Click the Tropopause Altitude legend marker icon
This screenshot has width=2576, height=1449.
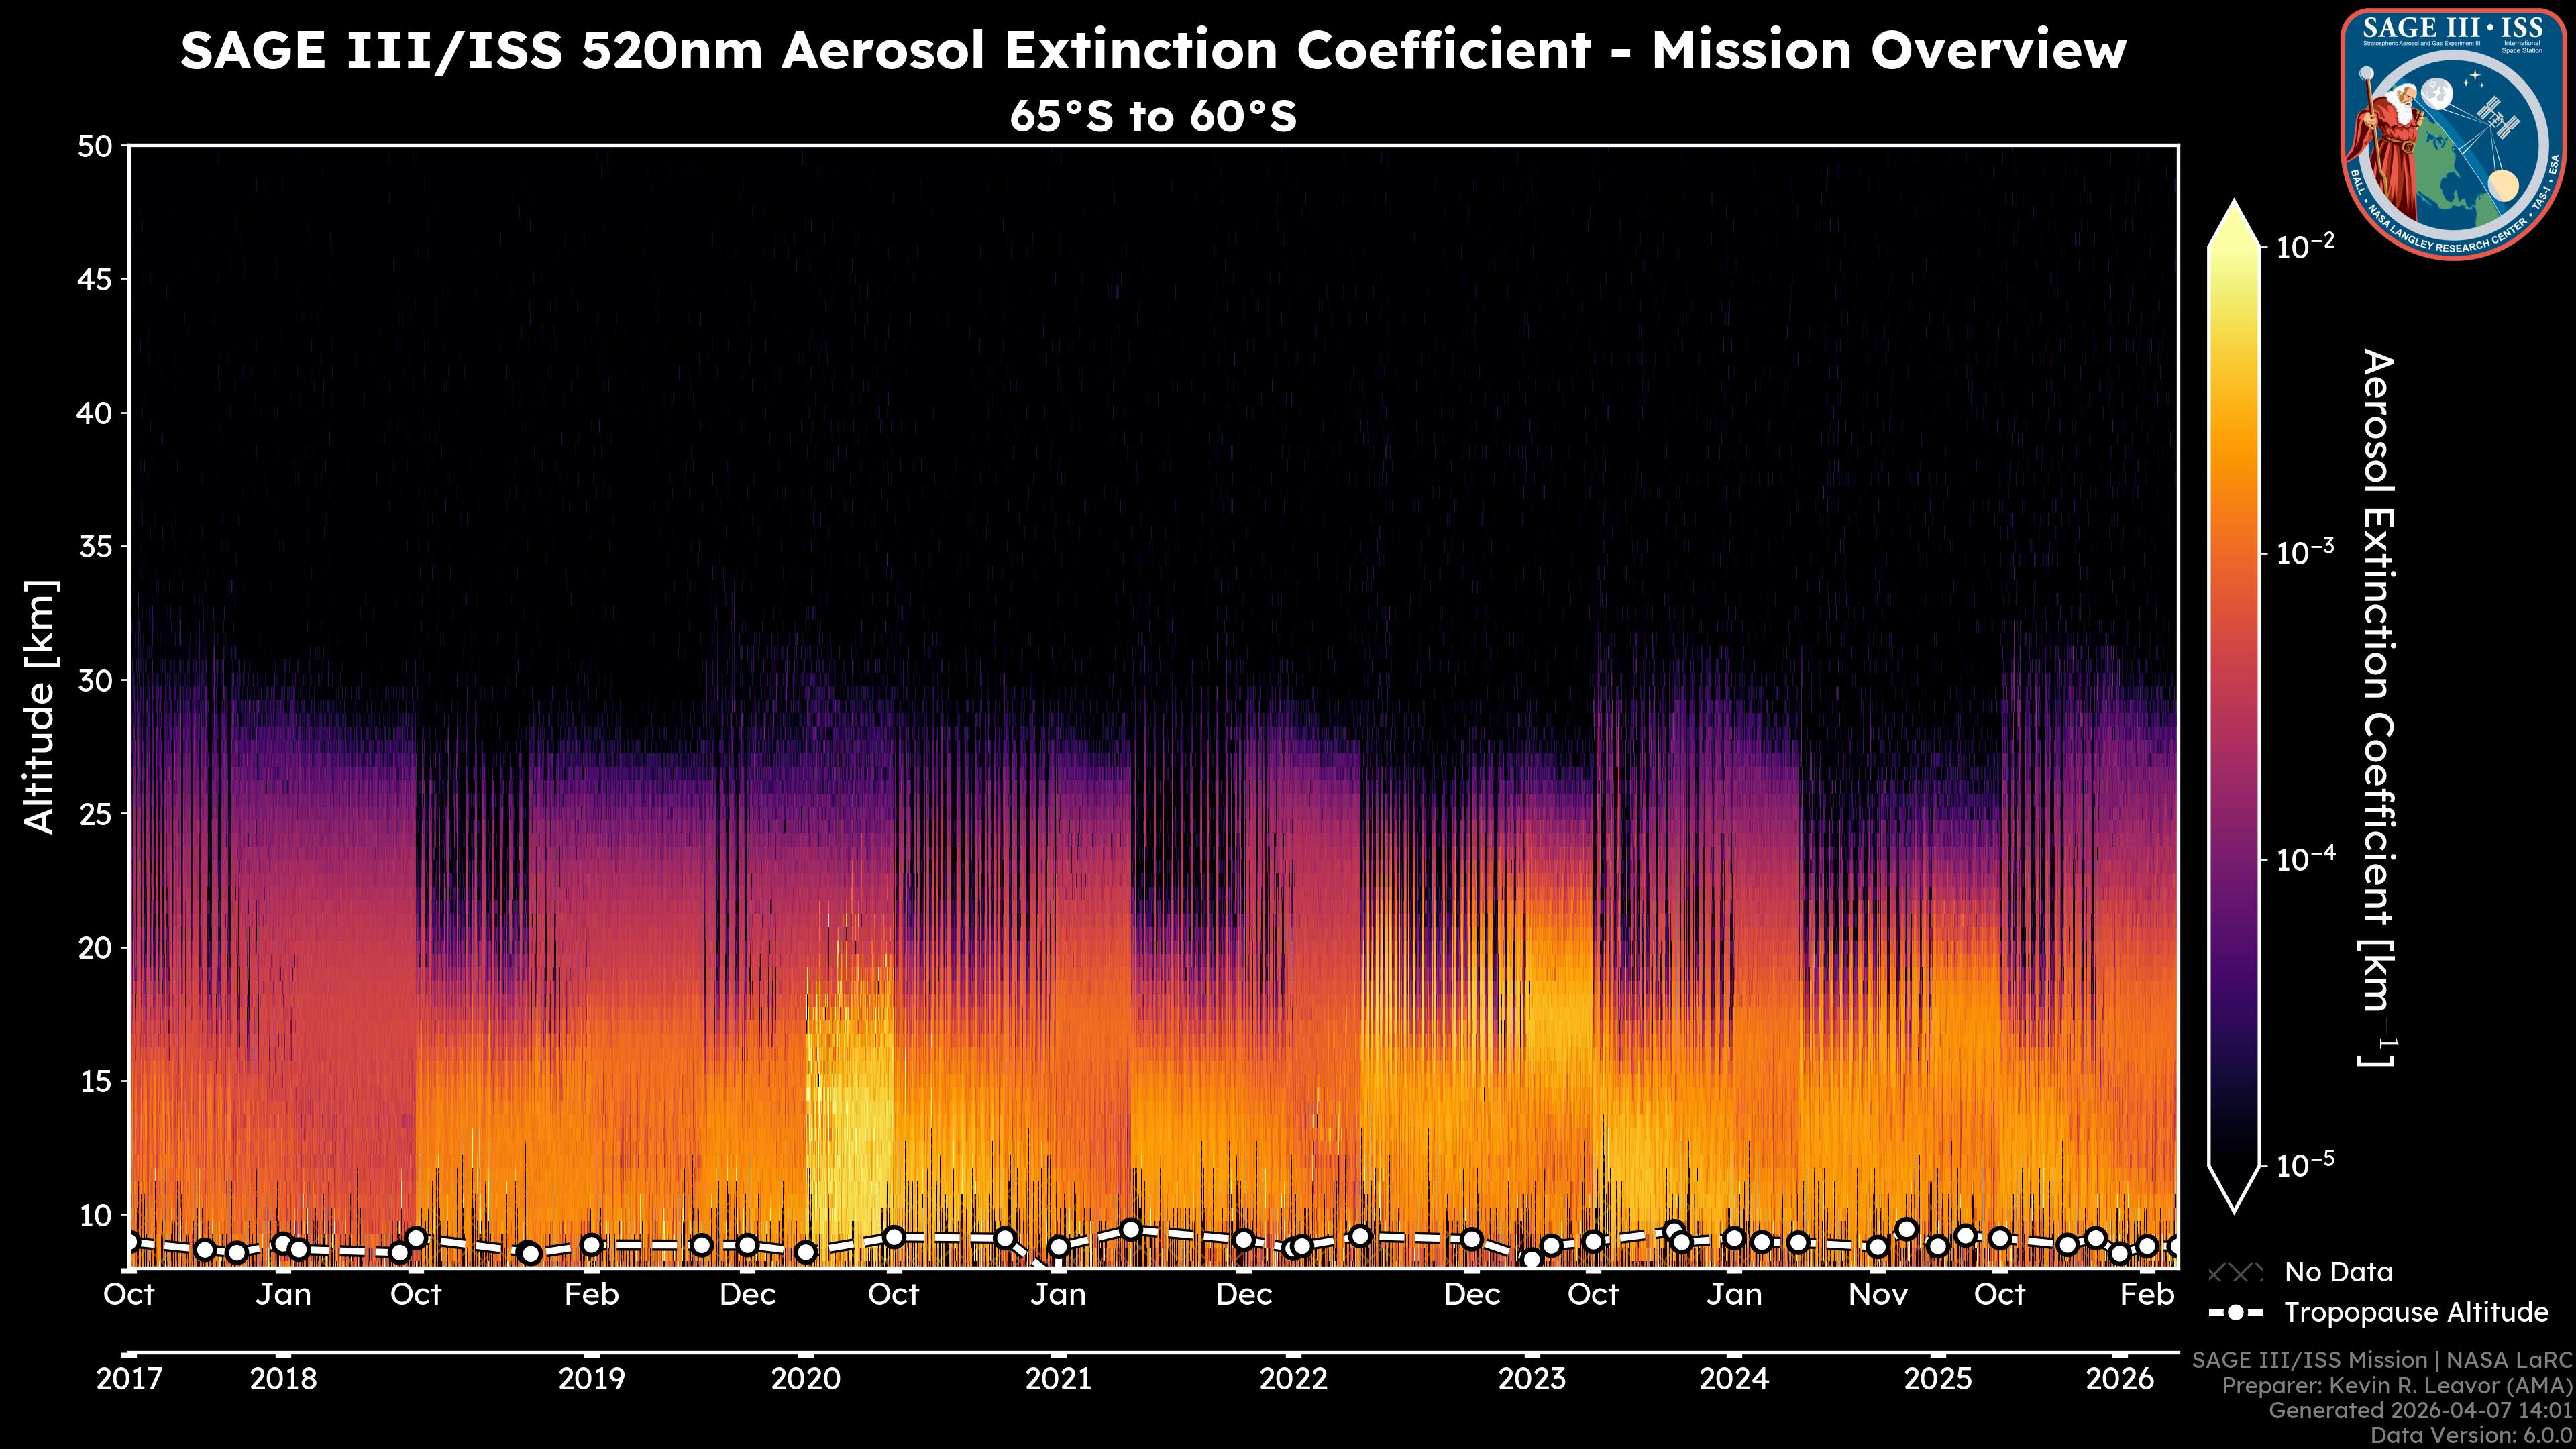[x=2235, y=1312]
